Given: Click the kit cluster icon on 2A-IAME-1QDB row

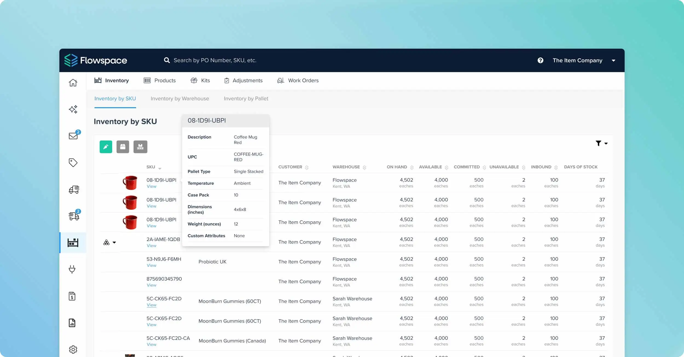Looking at the screenshot, I should click(106, 242).
